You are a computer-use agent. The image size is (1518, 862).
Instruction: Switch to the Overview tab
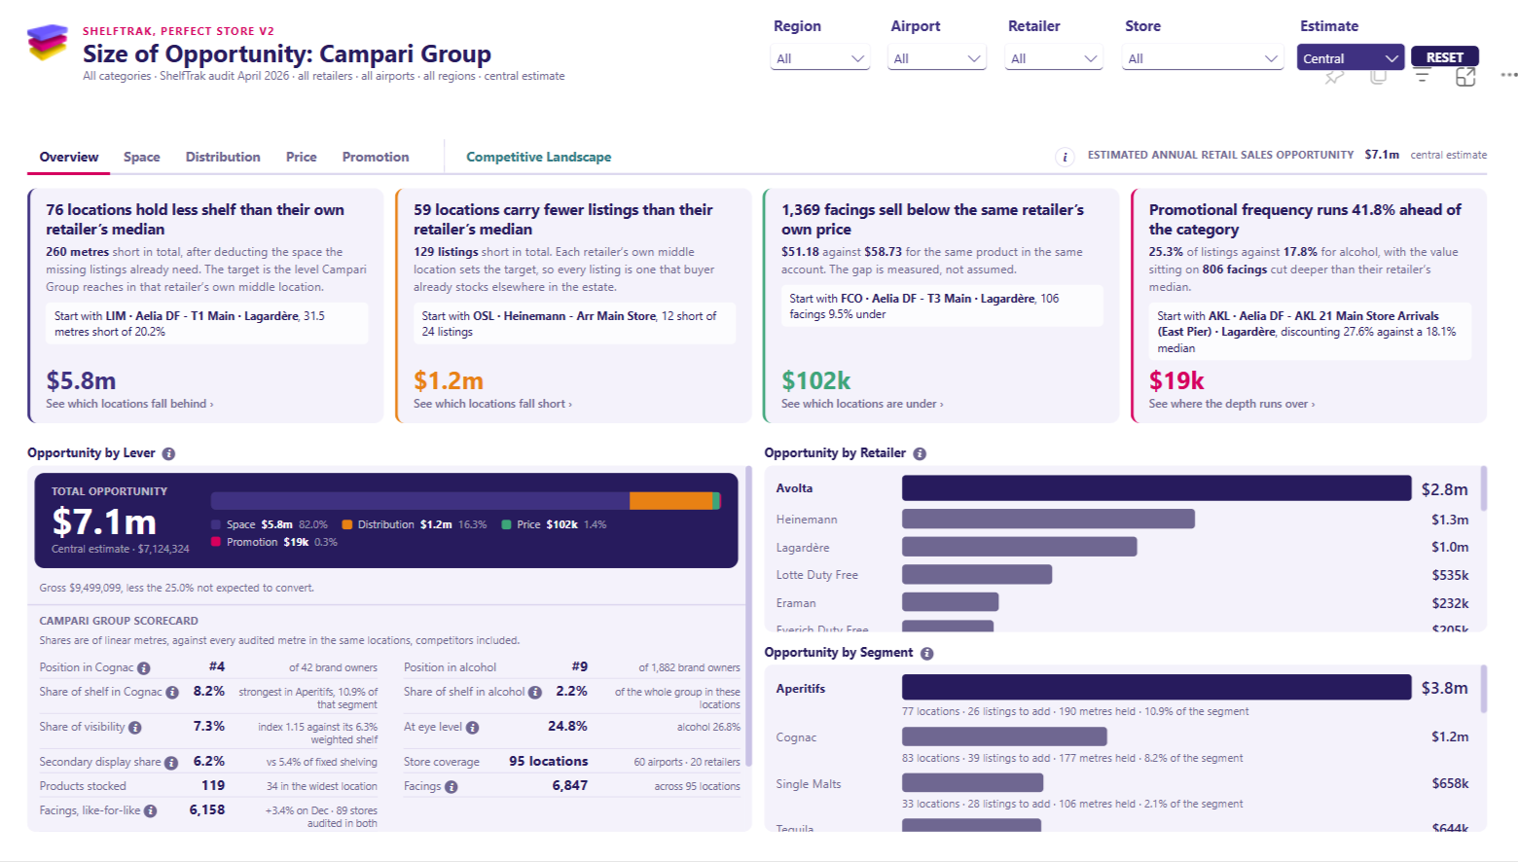[x=69, y=157]
